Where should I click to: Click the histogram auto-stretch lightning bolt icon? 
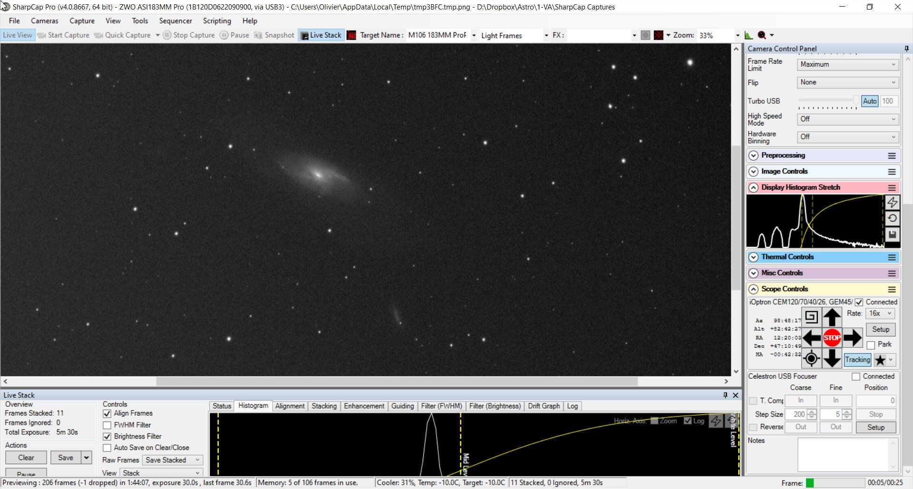coord(892,202)
